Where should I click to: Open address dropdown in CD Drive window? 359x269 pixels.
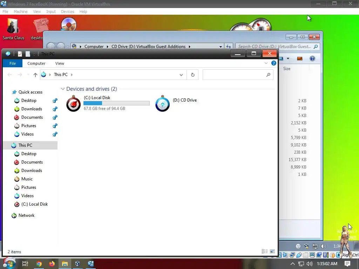[x=221, y=47]
